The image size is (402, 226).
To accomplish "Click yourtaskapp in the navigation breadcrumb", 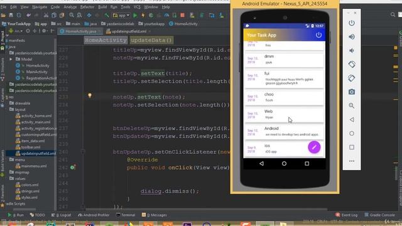I will coord(151,24).
